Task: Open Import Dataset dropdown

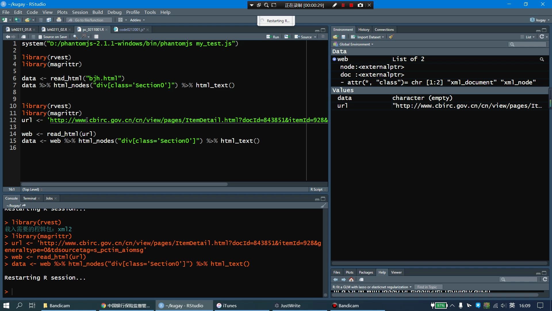Action: [x=367, y=37]
